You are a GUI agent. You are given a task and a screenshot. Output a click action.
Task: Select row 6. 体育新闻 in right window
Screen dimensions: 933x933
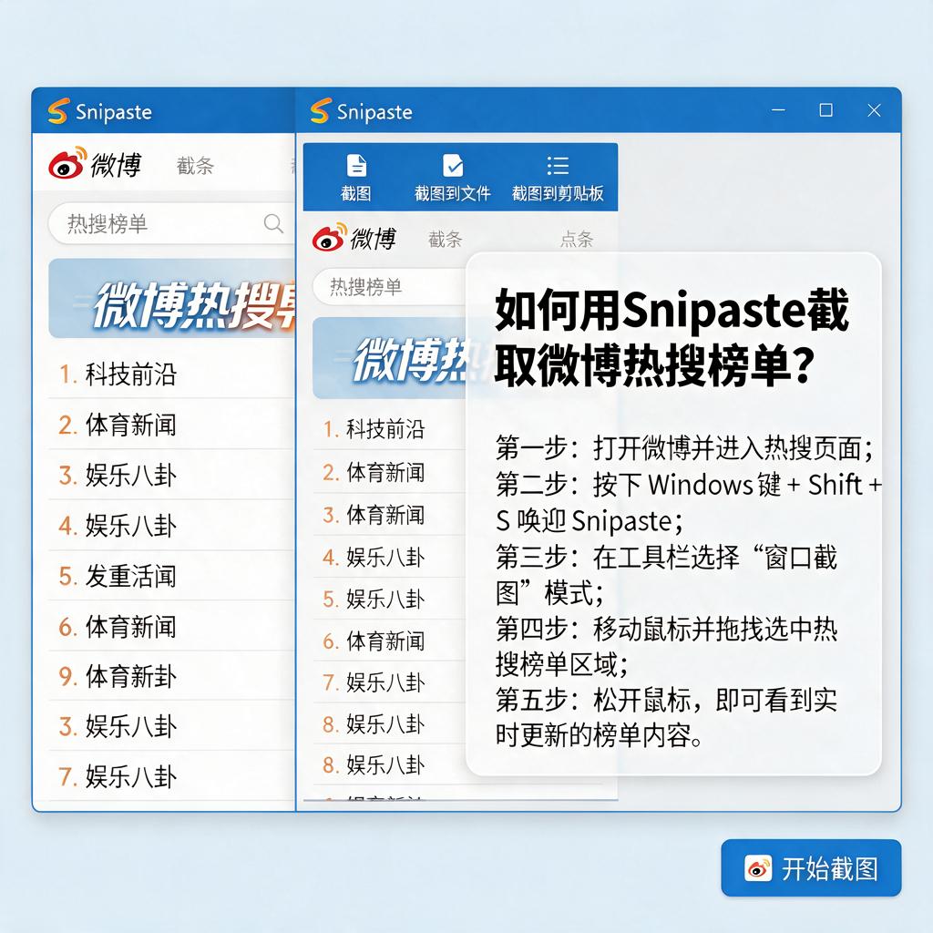tap(390, 641)
